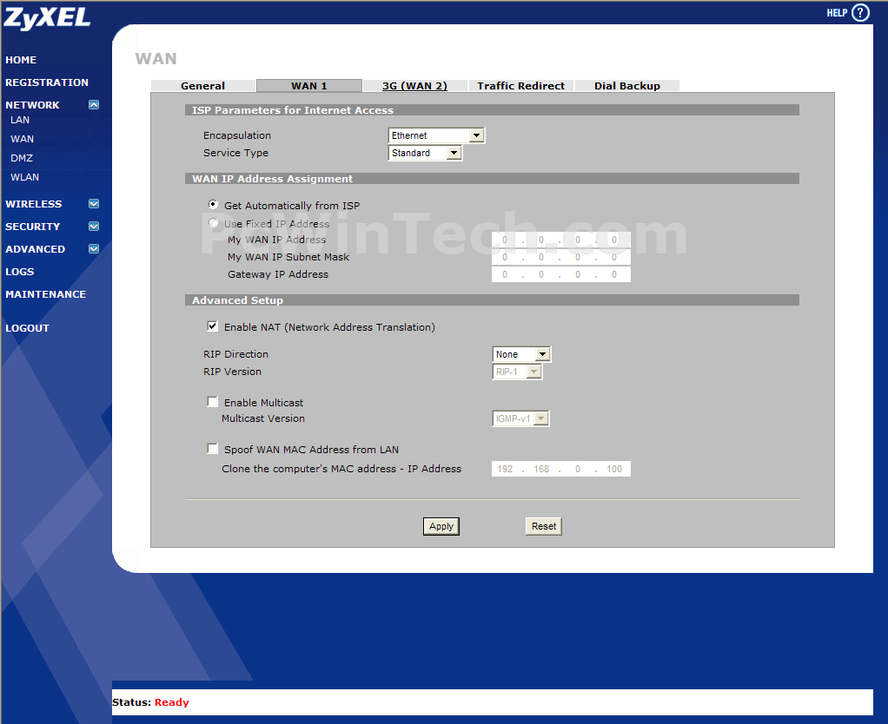Click the Apply button
This screenshot has width=888, height=724.
click(x=441, y=527)
